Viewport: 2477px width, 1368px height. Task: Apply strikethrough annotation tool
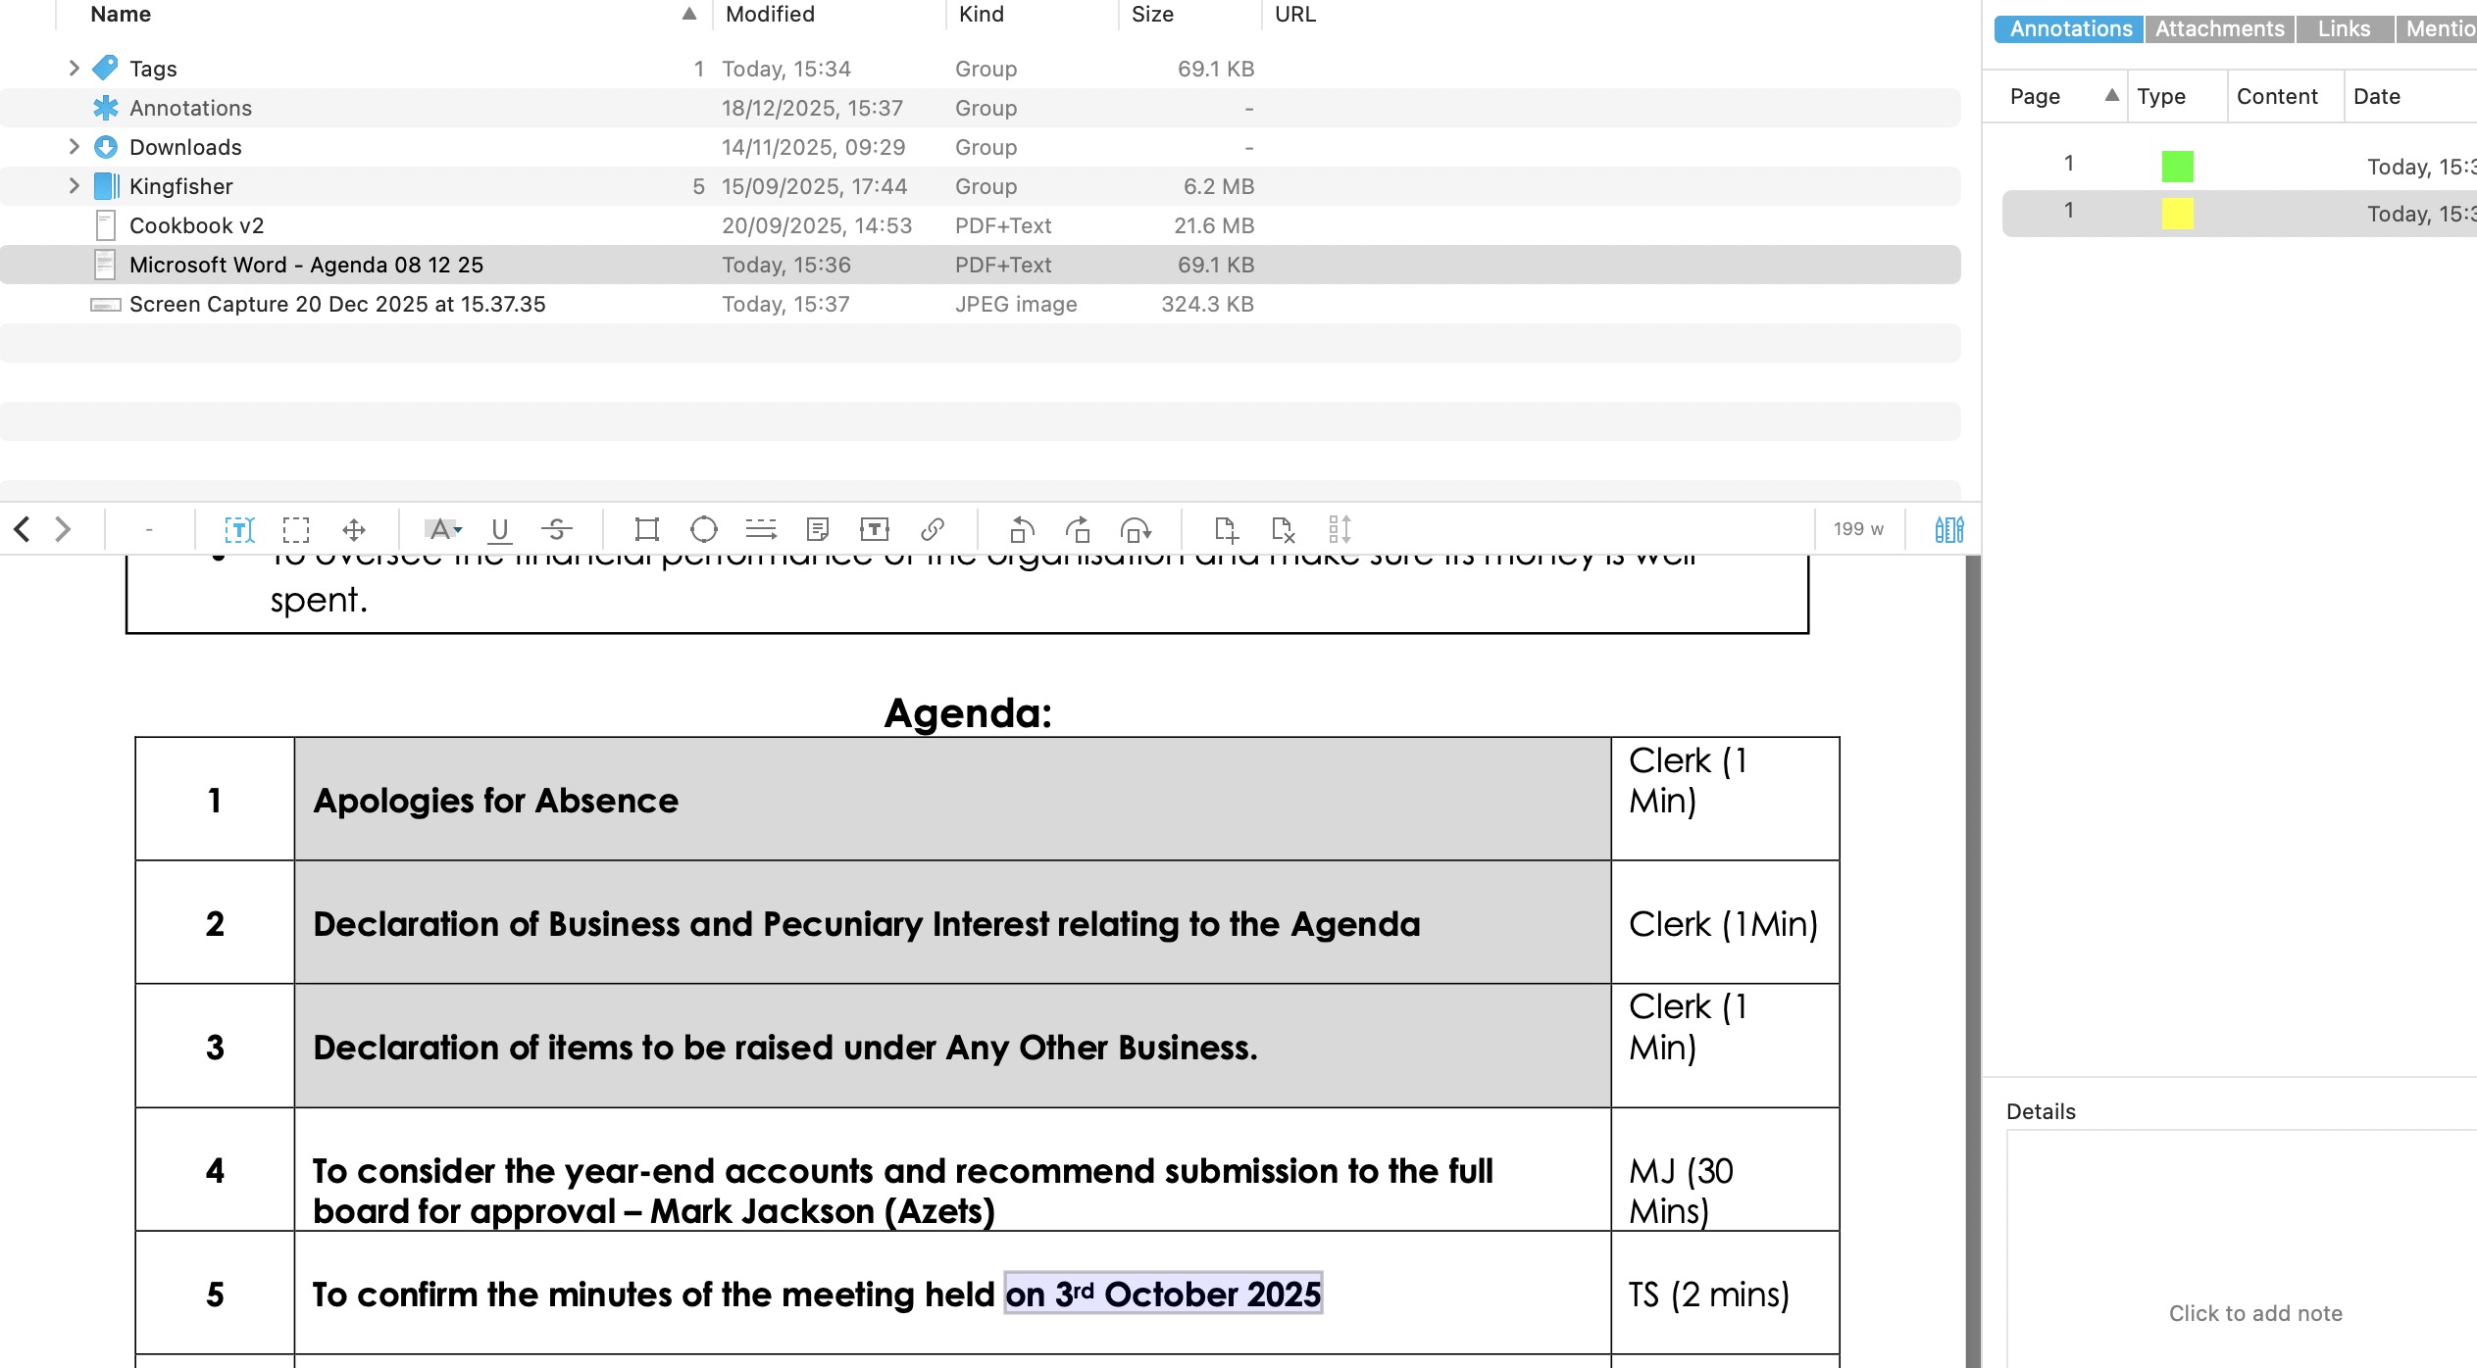coord(556,530)
